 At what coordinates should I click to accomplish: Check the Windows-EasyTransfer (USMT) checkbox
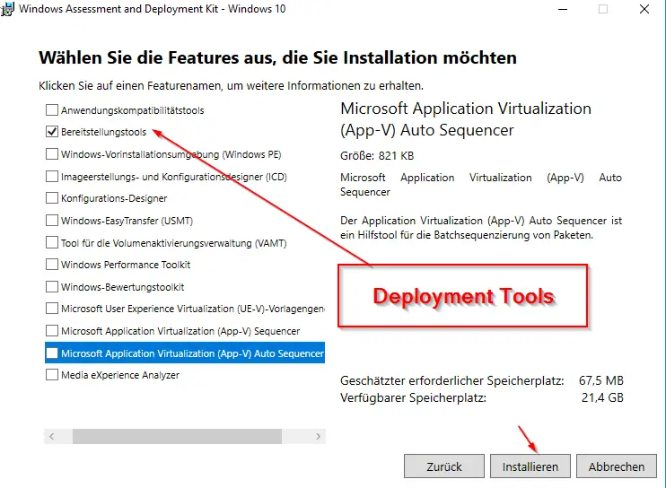(52, 221)
